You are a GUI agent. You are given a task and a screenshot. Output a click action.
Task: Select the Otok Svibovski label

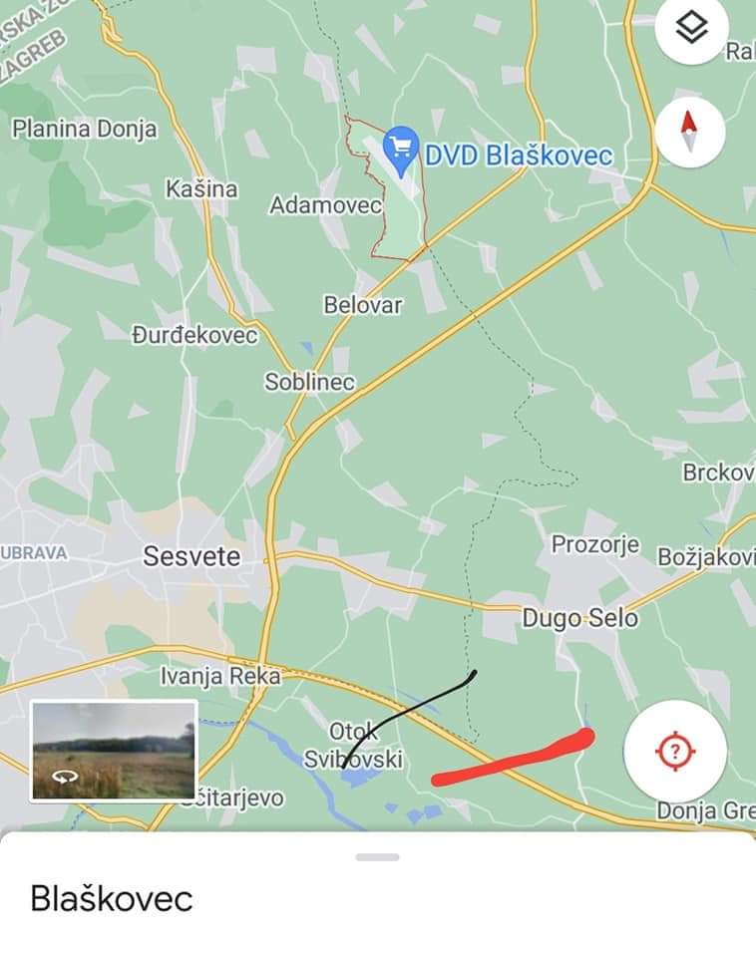[353, 746]
